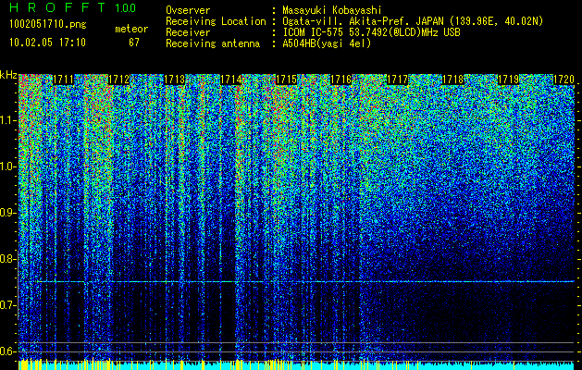Click the A504HB(yagi 4el) antenna value

(327, 43)
